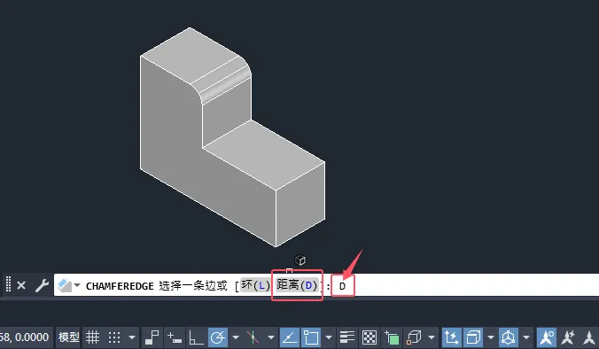
Task: Toggle lineweight display icon
Action: 347,337
